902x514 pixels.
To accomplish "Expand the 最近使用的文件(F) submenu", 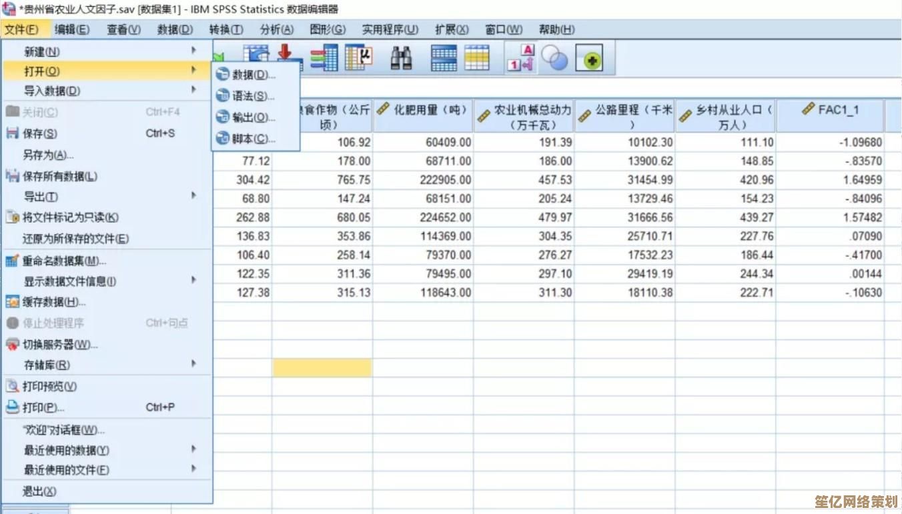I will pyautogui.click(x=193, y=471).
